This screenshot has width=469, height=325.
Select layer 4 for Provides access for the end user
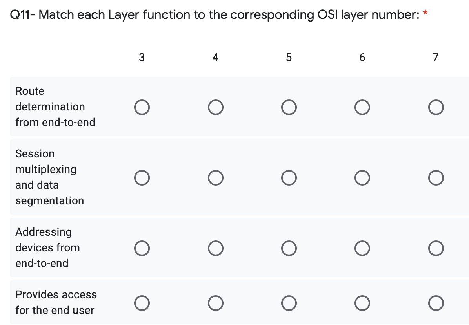pyautogui.click(x=215, y=303)
